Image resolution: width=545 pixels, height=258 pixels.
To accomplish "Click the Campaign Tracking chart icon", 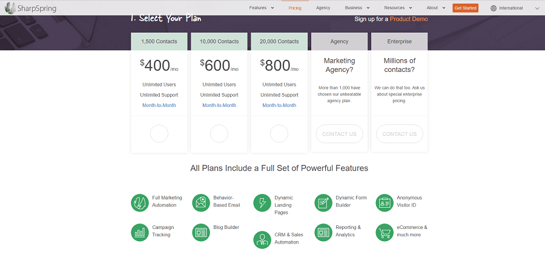I will (x=140, y=232).
